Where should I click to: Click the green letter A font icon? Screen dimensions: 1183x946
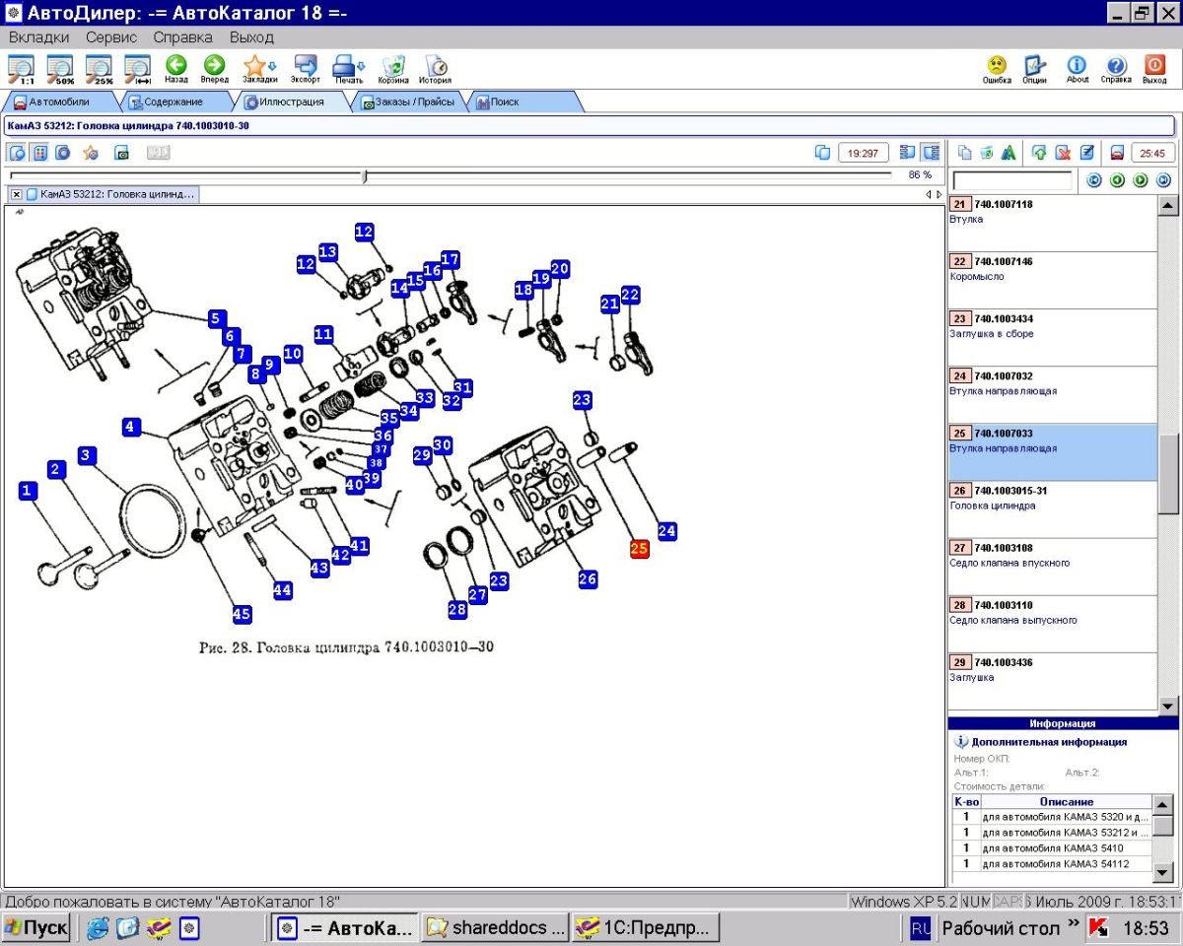point(1009,153)
